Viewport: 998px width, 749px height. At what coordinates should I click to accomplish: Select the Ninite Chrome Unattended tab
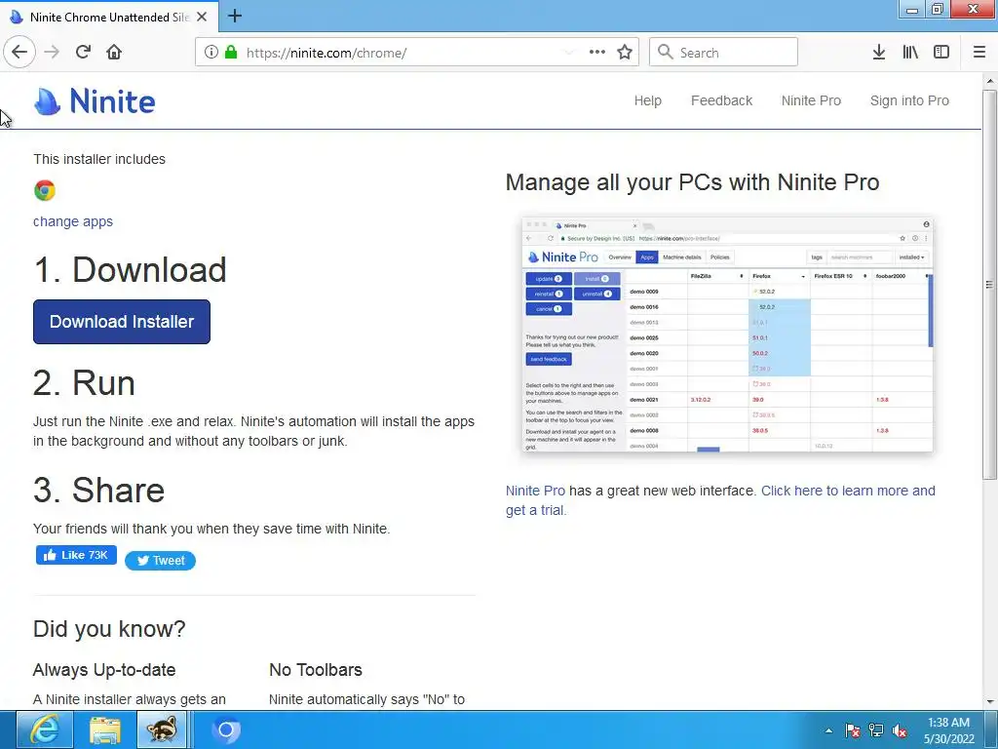click(109, 17)
